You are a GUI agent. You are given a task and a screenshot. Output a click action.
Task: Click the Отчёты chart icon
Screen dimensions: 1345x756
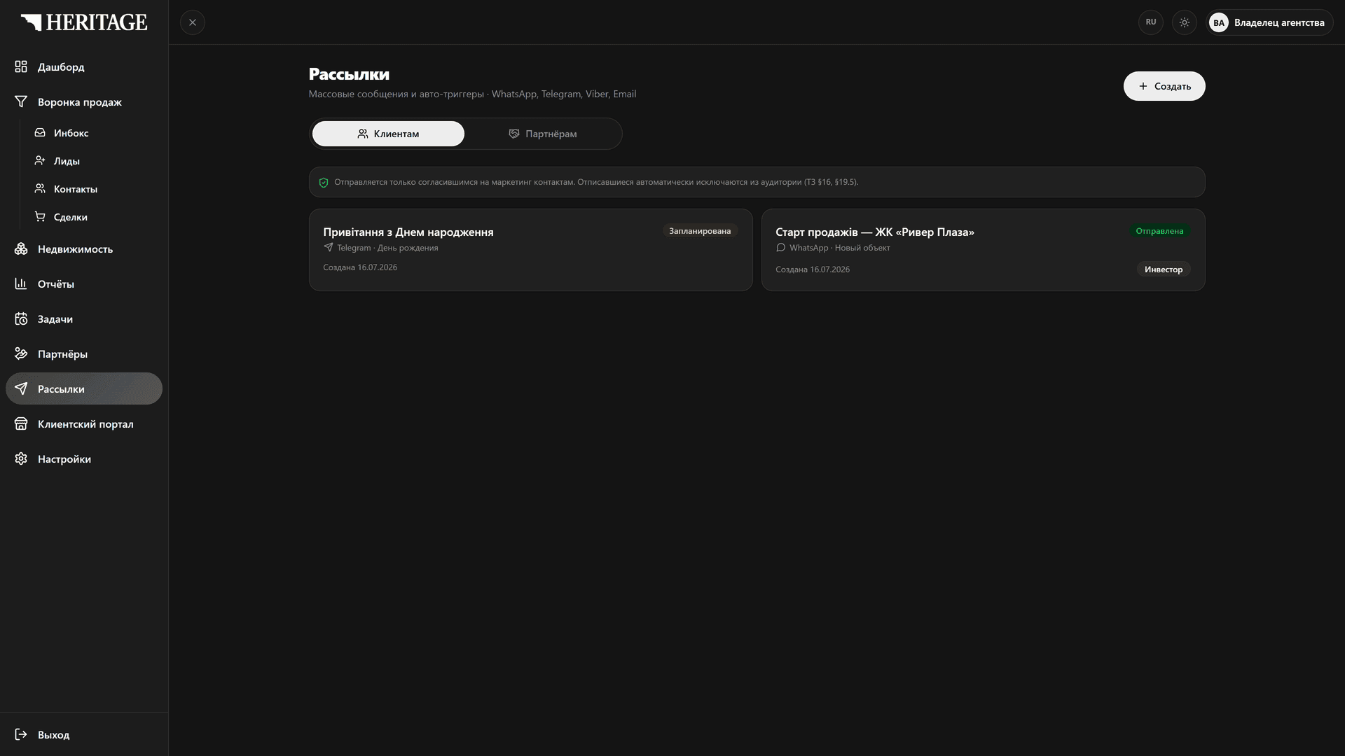21,283
